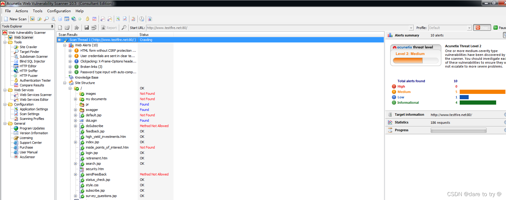Expand the HTML form without CSRF protection alert
506x200 pixels.
click(70, 51)
